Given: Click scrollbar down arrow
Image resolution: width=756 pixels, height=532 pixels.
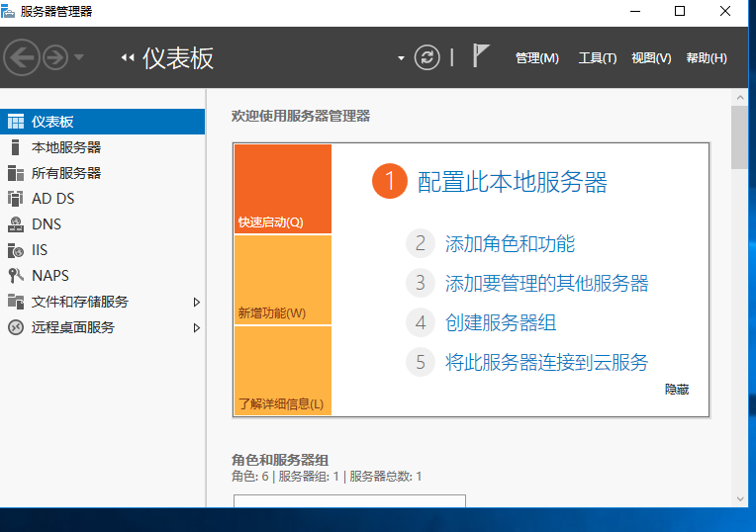Looking at the screenshot, I should (x=740, y=499).
